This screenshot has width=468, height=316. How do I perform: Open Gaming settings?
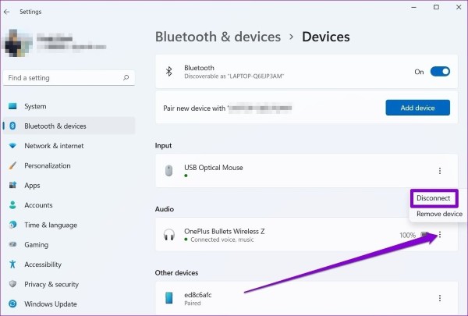point(36,244)
